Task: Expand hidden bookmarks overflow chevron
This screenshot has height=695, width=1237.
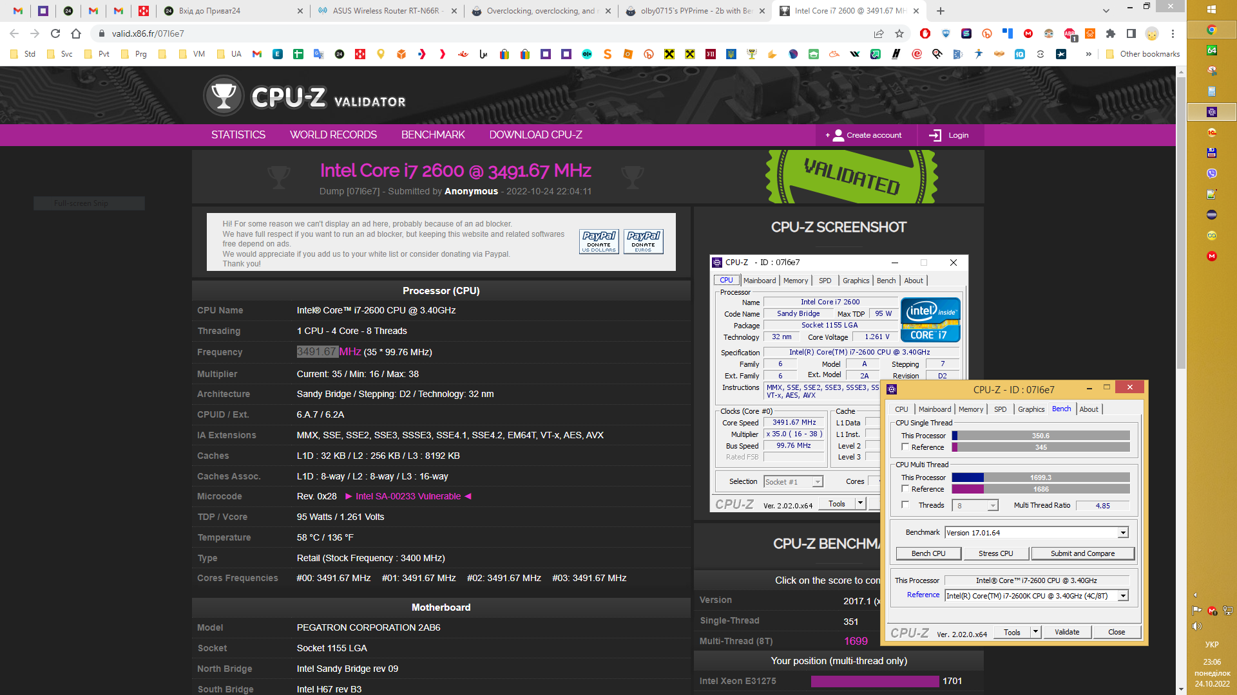Action: [1088, 54]
